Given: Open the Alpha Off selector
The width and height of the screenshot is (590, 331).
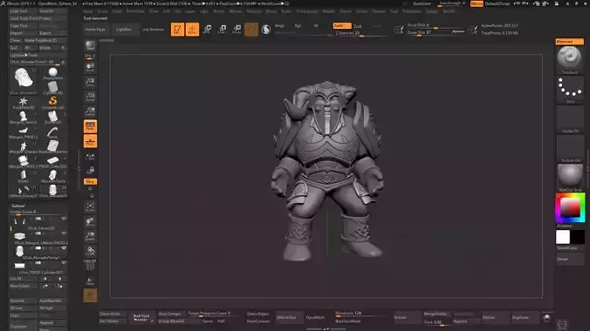Looking at the screenshot, I should [x=570, y=118].
